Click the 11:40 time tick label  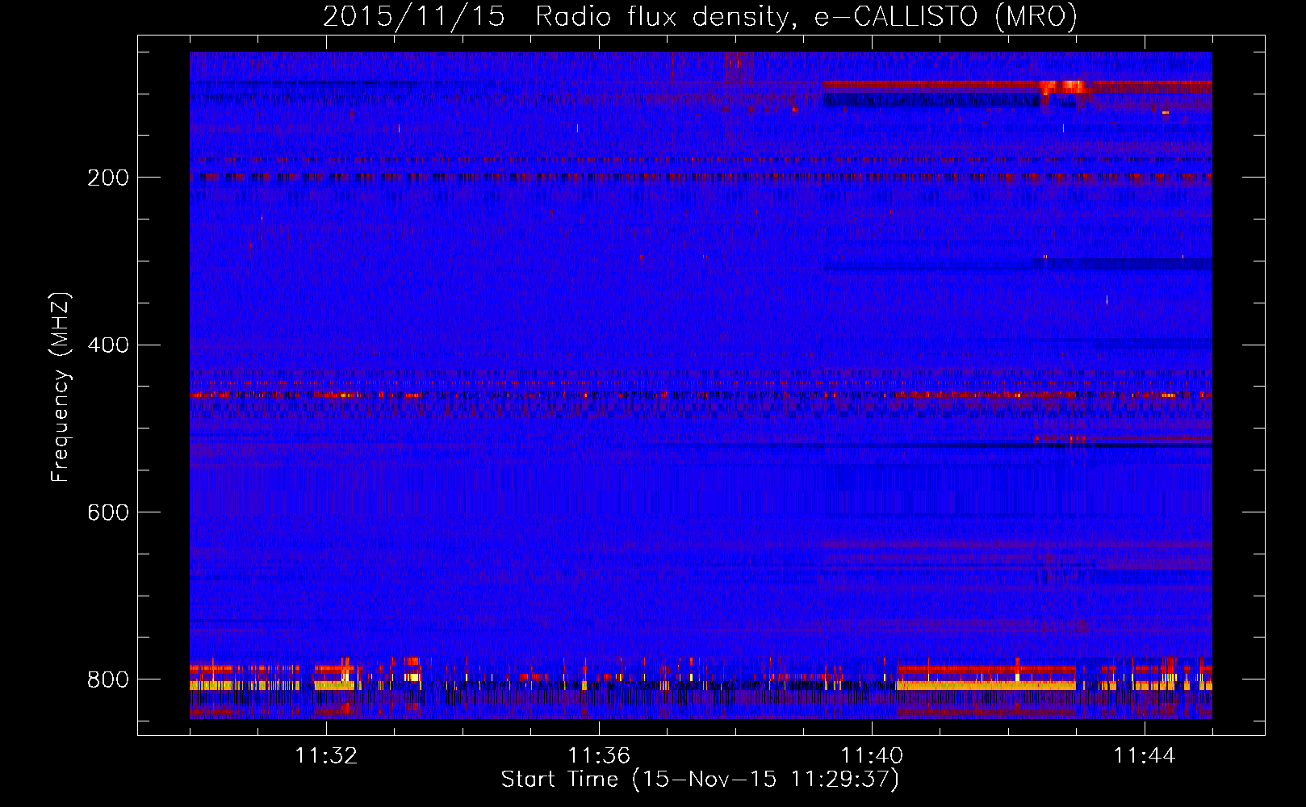coord(872,755)
